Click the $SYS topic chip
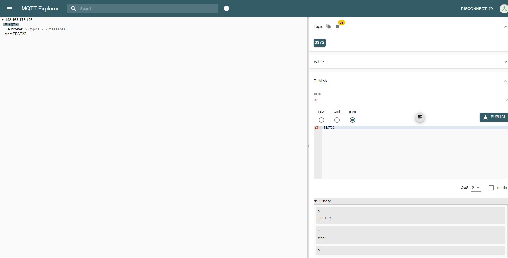508x258 pixels. tap(320, 43)
